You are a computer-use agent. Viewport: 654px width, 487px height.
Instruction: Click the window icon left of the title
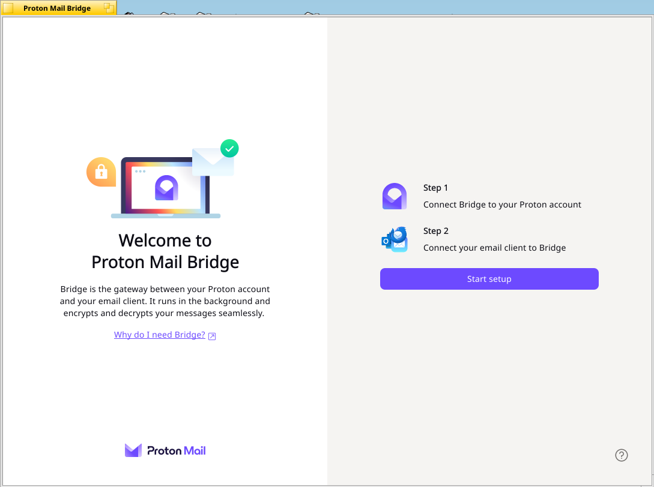click(x=8, y=8)
